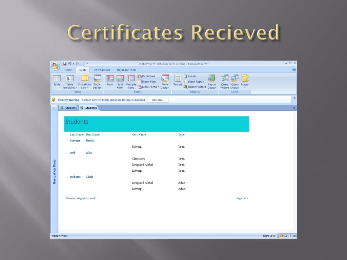Open the Query Wizard

pyautogui.click(x=224, y=81)
